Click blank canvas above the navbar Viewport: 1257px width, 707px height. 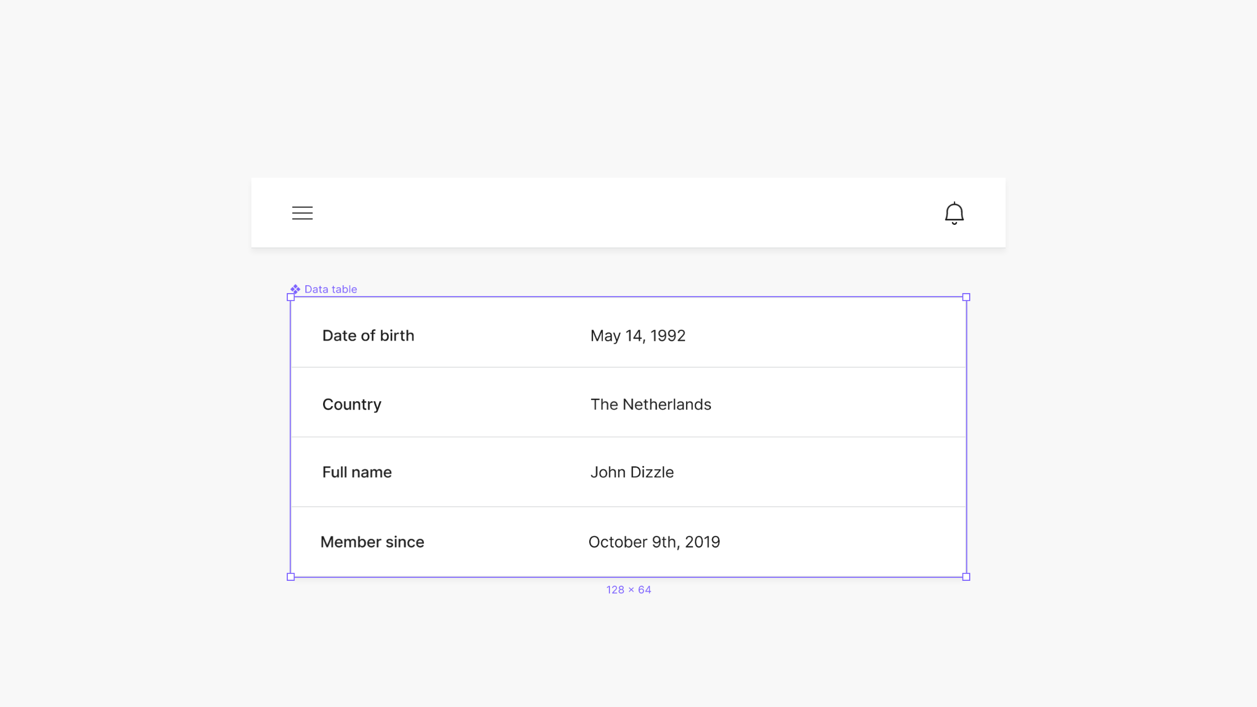[x=628, y=88]
